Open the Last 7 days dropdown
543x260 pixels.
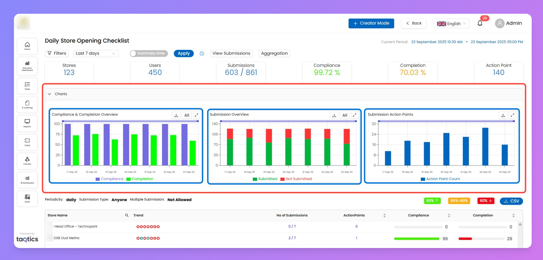(96, 53)
